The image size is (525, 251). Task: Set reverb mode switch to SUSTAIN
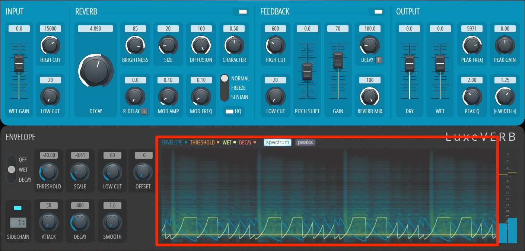pyautogui.click(x=240, y=97)
